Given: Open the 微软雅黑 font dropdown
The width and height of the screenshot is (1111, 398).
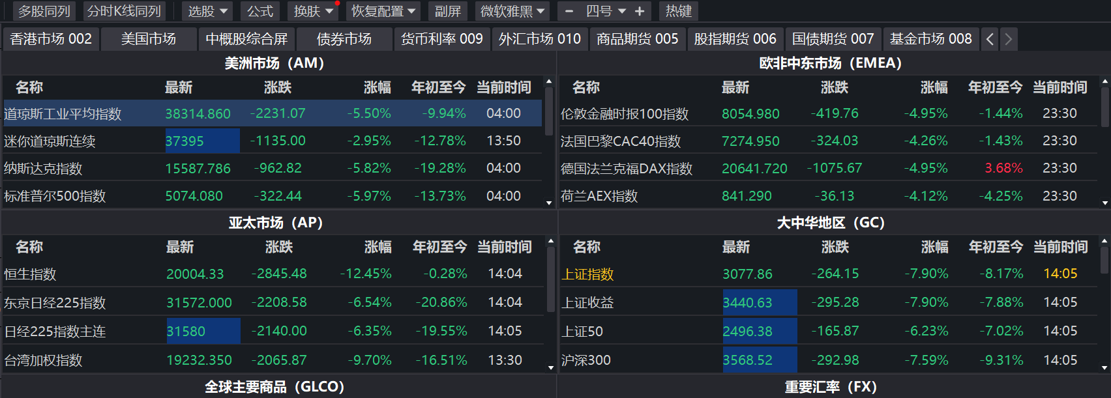Looking at the screenshot, I should click(512, 11).
